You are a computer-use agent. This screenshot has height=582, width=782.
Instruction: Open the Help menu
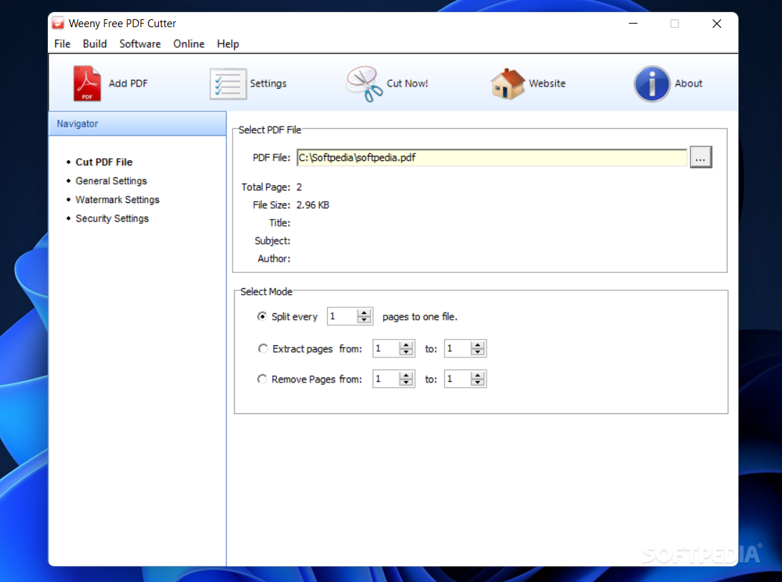(x=228, y=44)
